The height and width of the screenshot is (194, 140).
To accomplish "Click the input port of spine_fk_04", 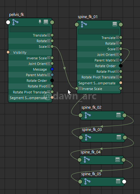I will point(80,160).
